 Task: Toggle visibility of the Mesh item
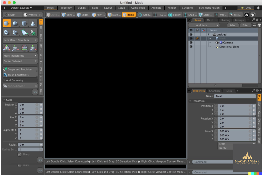click(191, 39)
